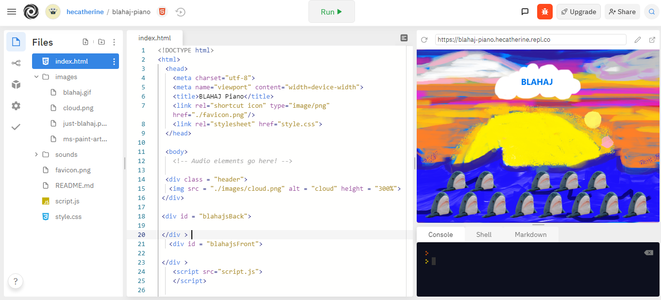Open the unit tests checkmark icon
This screenshot has width=661, height=300.
pyautogui.click(x=16, y=127)
